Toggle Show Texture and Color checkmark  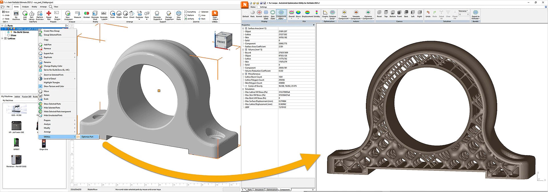coord(41,86)
